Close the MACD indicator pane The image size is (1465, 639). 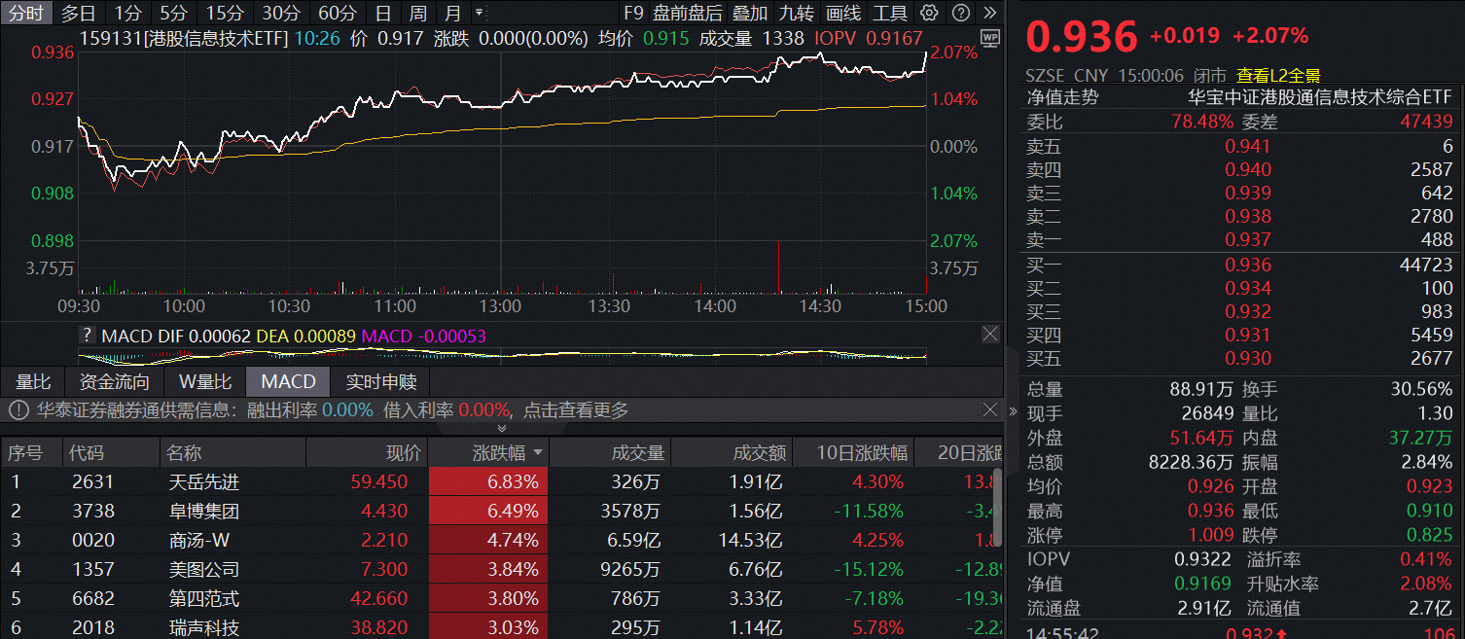point(990,334)
